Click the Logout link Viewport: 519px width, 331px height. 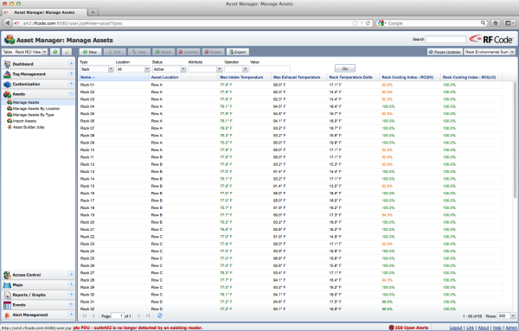(x=456, y=328)
